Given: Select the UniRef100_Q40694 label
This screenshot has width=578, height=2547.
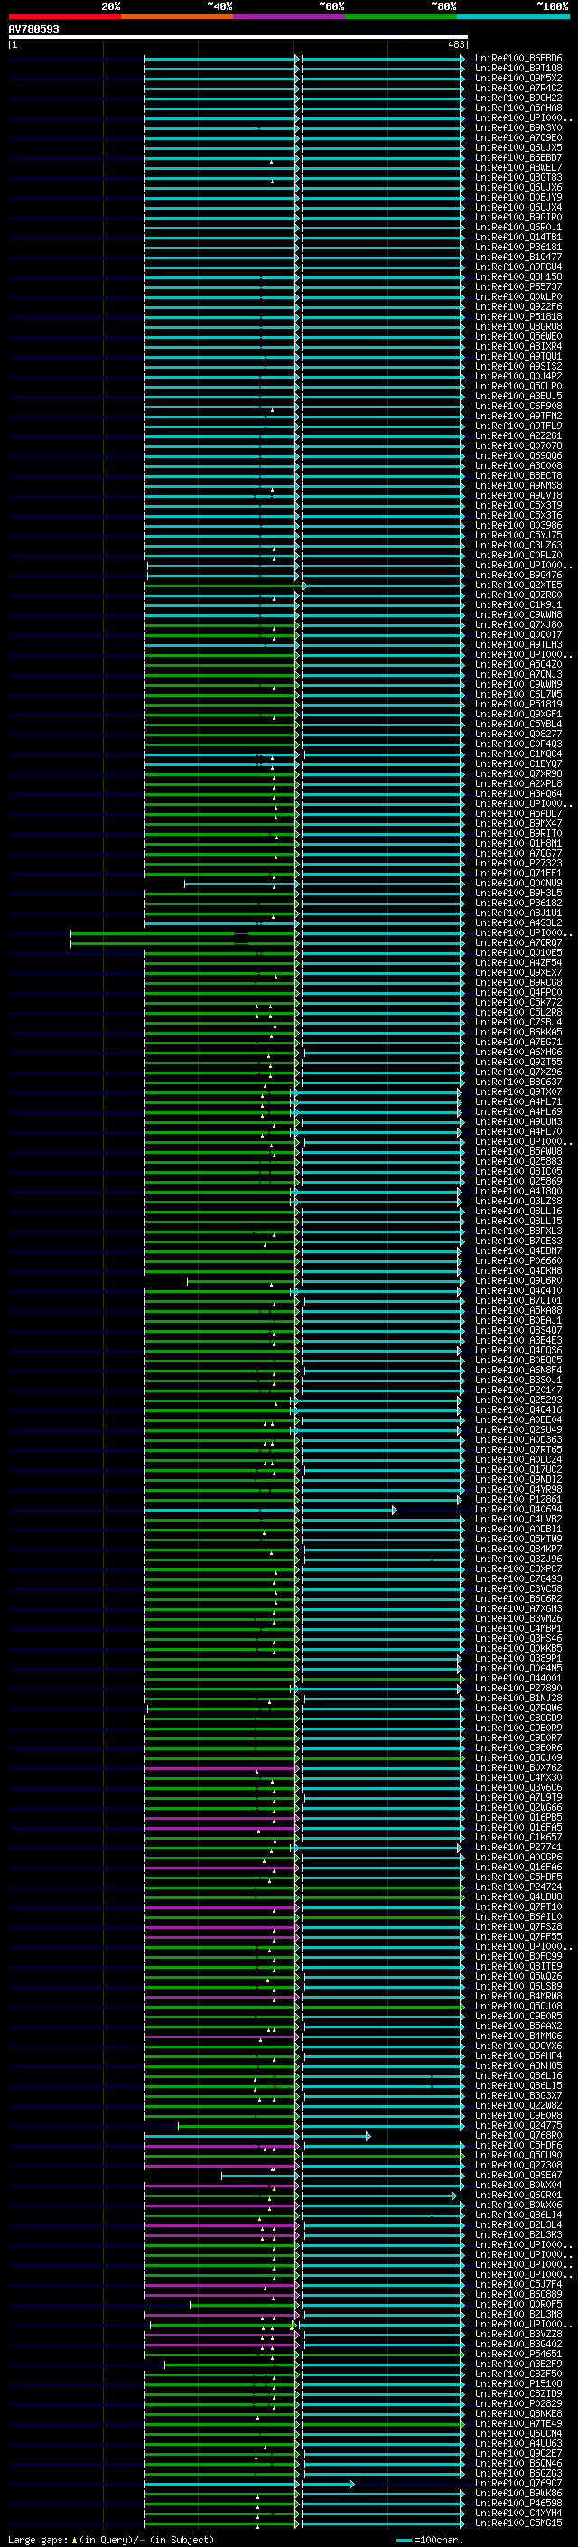Looking at the screenshot, I should (517, 1509).
